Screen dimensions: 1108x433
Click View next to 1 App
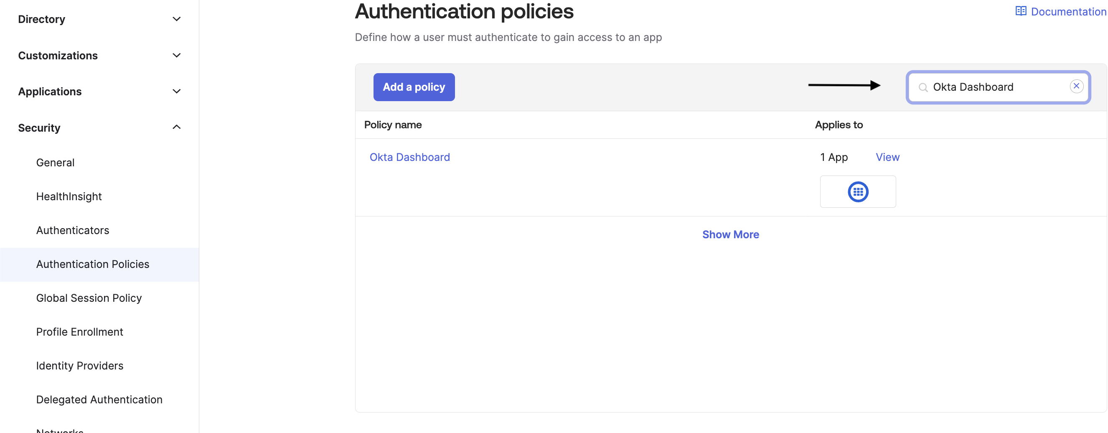click(887, 157)
